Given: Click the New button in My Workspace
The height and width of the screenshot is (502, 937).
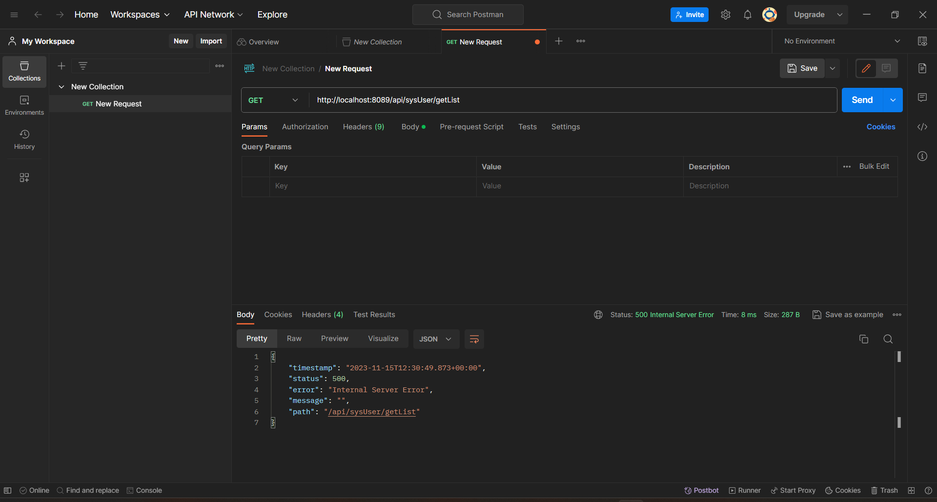Looking at the screenshot, I should 181,41.
